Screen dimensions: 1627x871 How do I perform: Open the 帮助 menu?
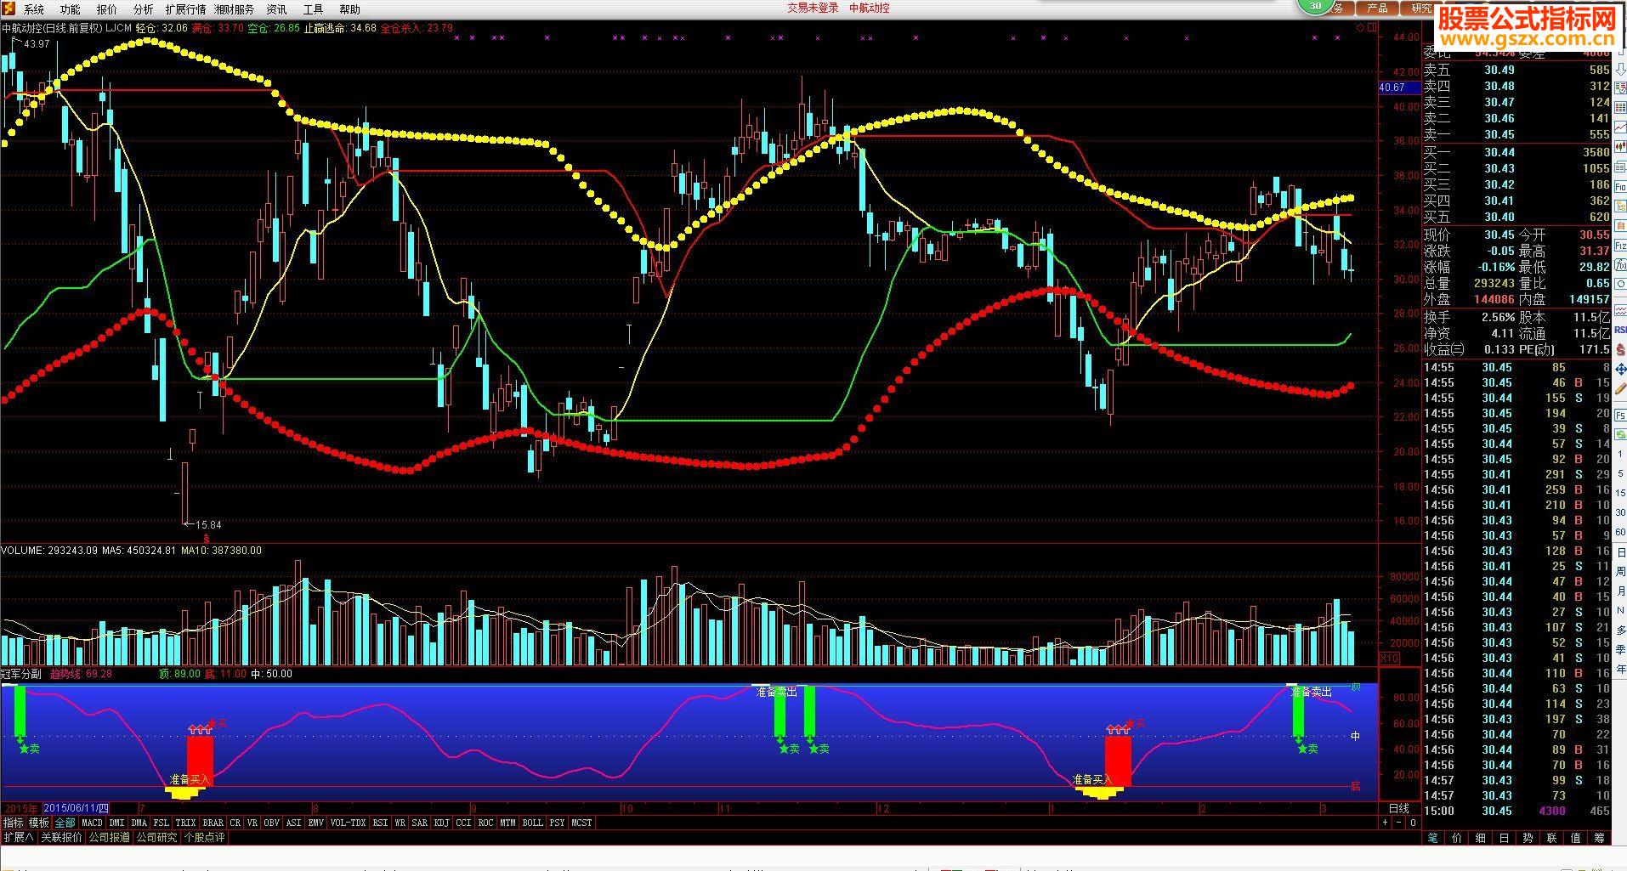[x=349, y=9]
